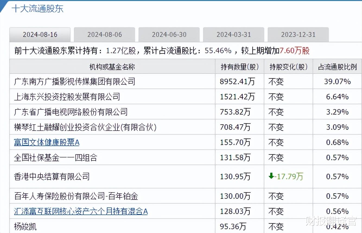Select the 香港中央结算有限公司 row name
Image resolution: width=362 pixels, height=233 pixels.
coord(52,177)
